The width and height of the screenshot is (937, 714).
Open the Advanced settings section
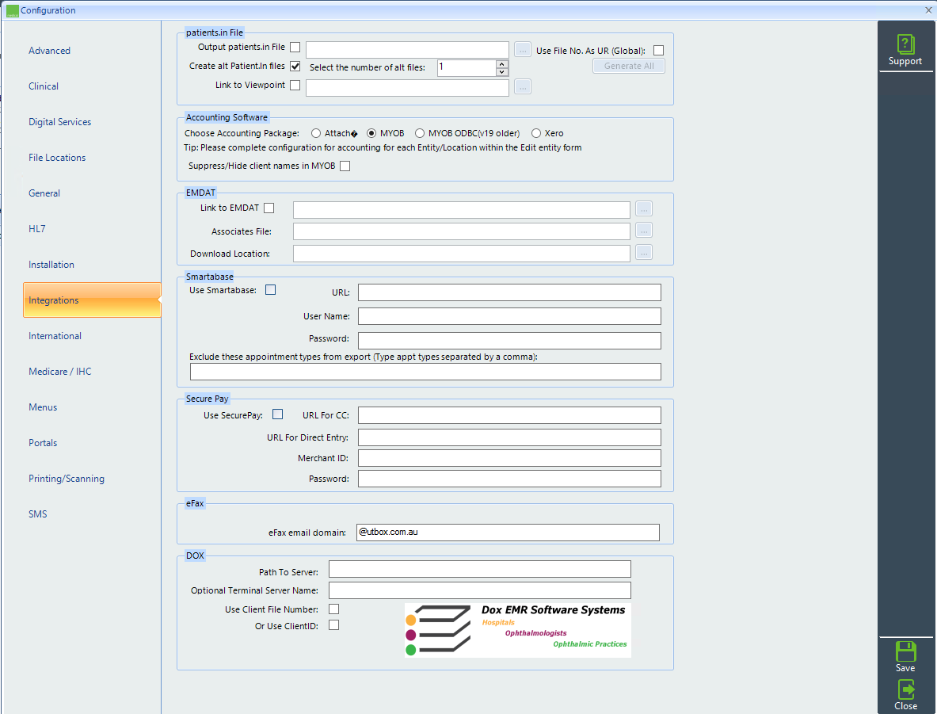pyautogui.click(x=50, y=51)
